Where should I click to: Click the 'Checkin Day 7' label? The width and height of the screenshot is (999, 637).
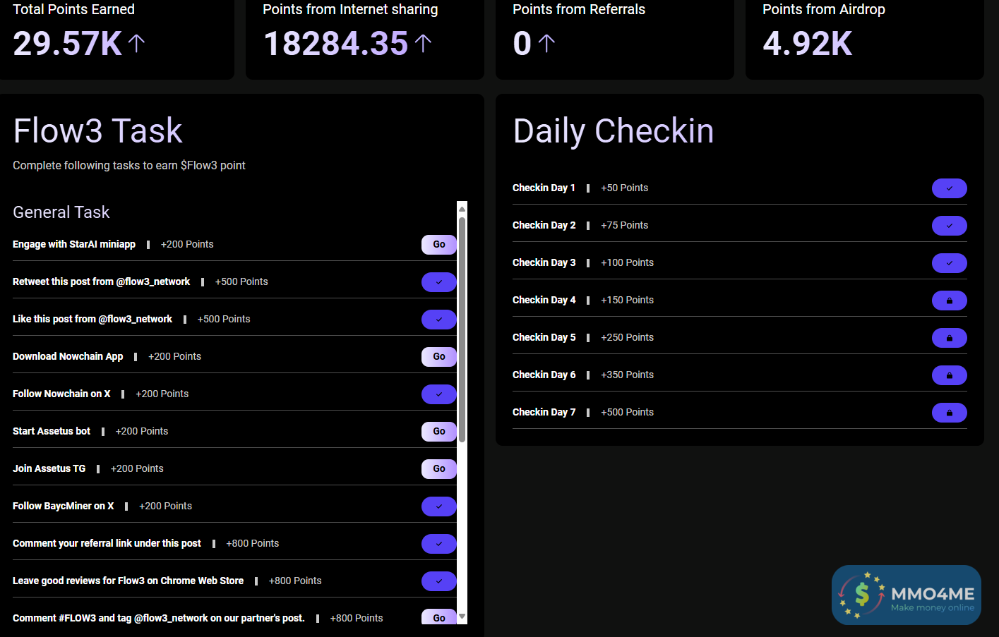544,412
